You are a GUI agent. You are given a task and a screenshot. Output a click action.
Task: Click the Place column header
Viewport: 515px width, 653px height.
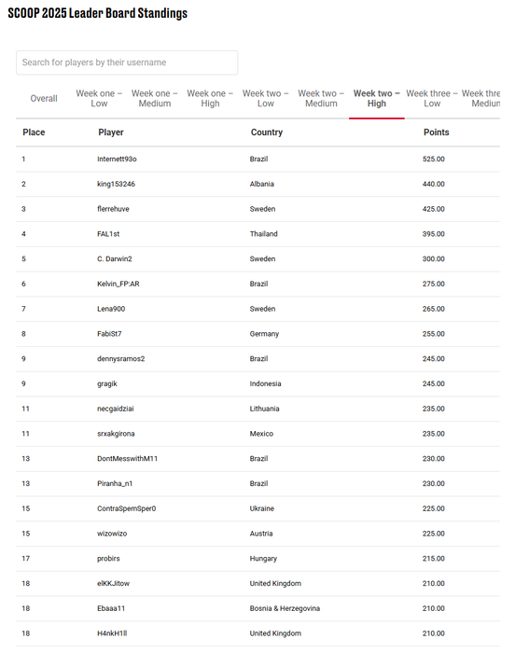pos(34,132)
